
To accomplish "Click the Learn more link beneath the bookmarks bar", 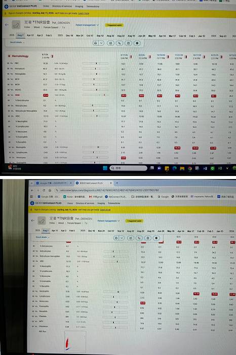I will point(105,210).
